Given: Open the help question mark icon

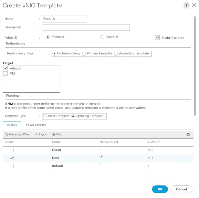Looking at the screenshot, I should (x=186, y=5).
